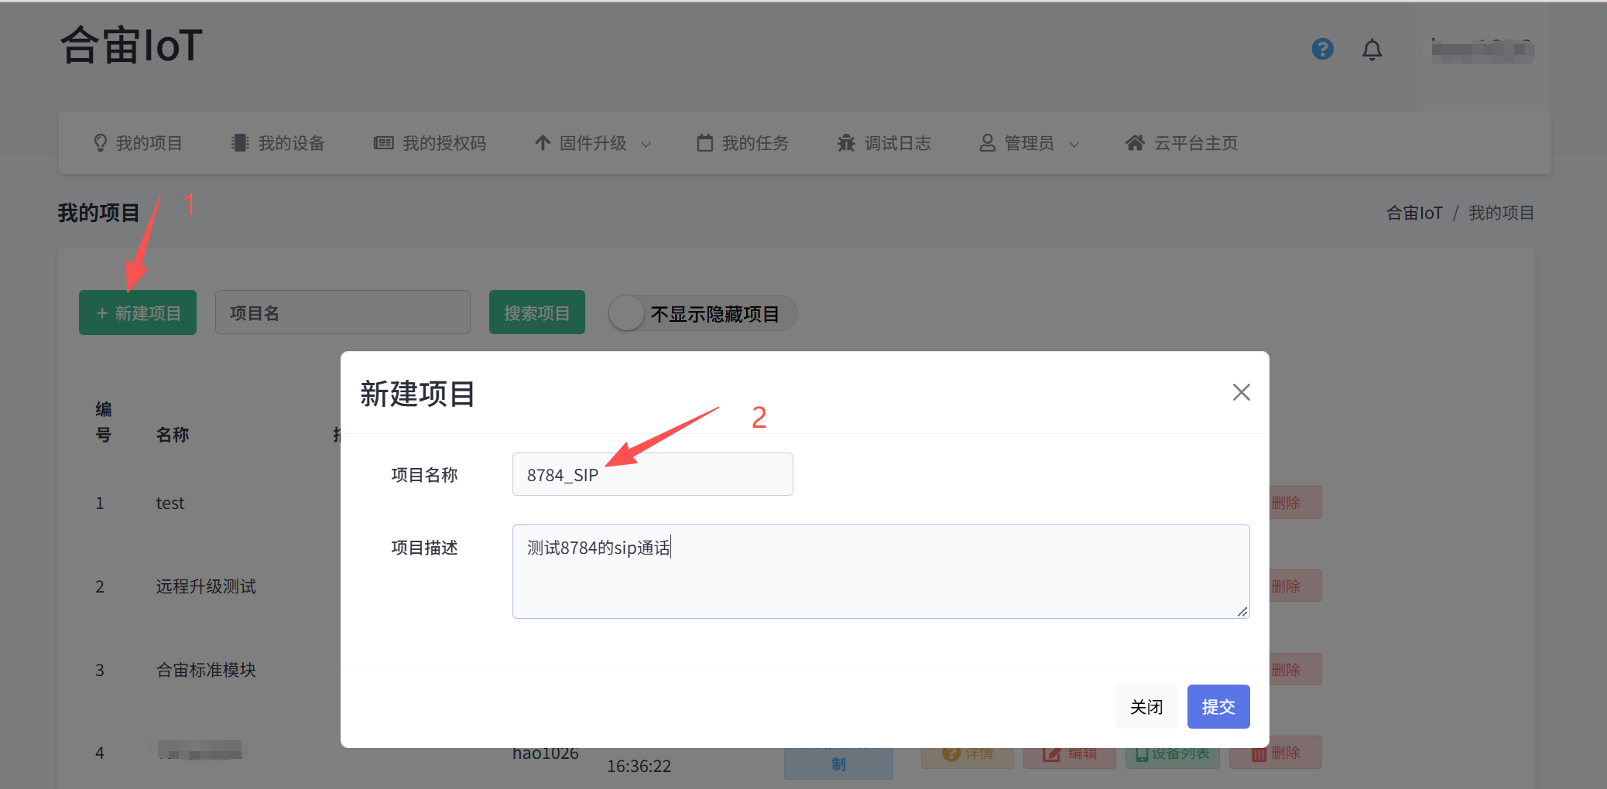Click 删除 button in the test row
The image size is (1607, 789).
tap(1294, 503)
